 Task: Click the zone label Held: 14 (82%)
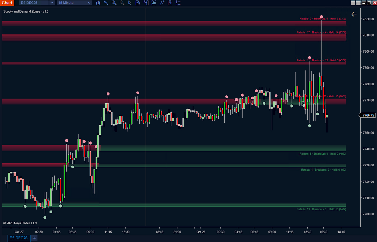click(337, 32)
